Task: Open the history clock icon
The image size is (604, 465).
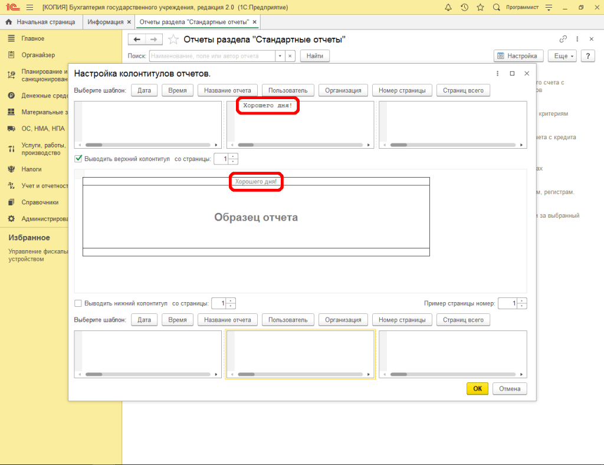Action: pos(464,8)
